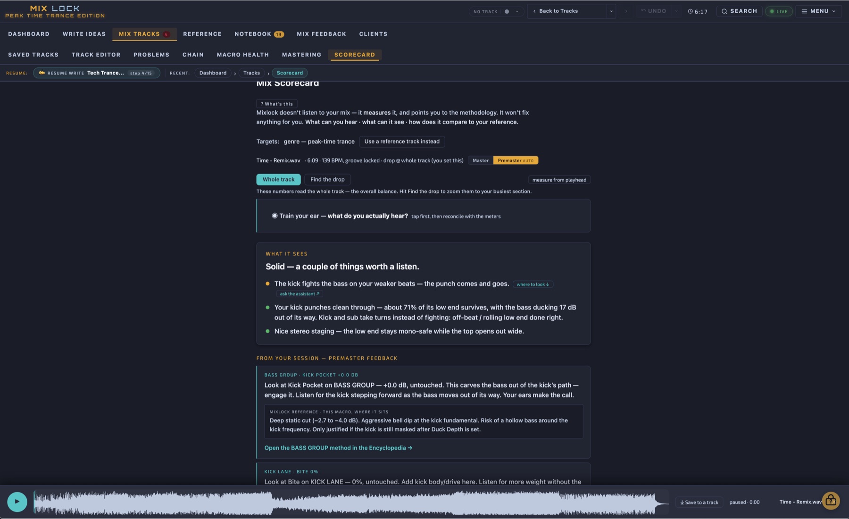Open the What's this help tip
849x519 pixels.
point(277,104)
